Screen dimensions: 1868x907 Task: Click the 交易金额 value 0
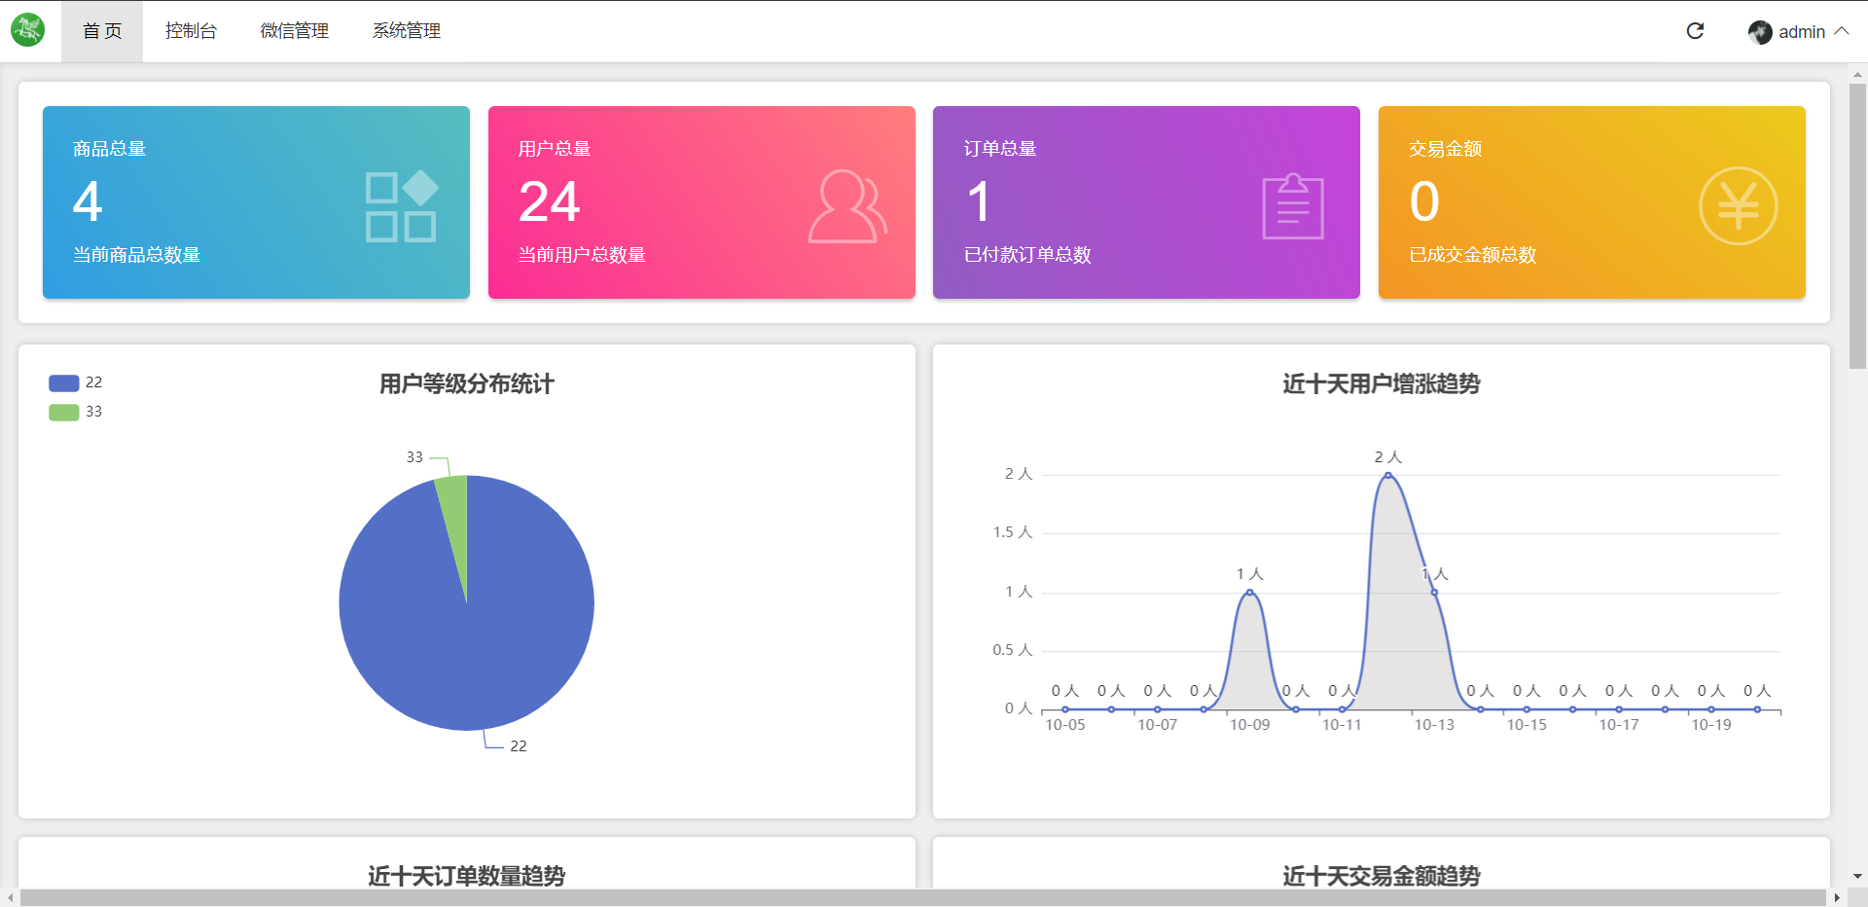coord(1424,201)
